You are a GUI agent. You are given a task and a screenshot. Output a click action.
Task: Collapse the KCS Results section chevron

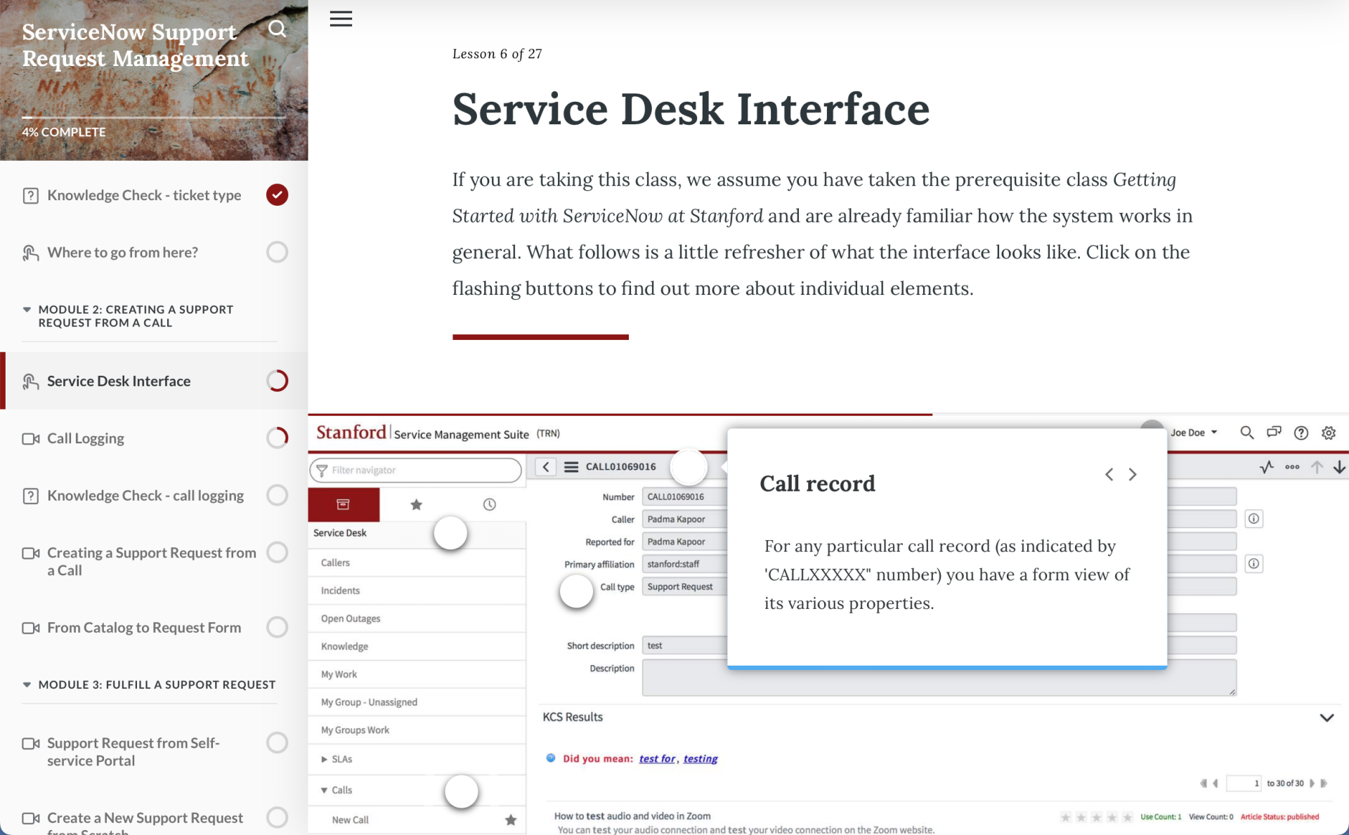(1327, 718)
